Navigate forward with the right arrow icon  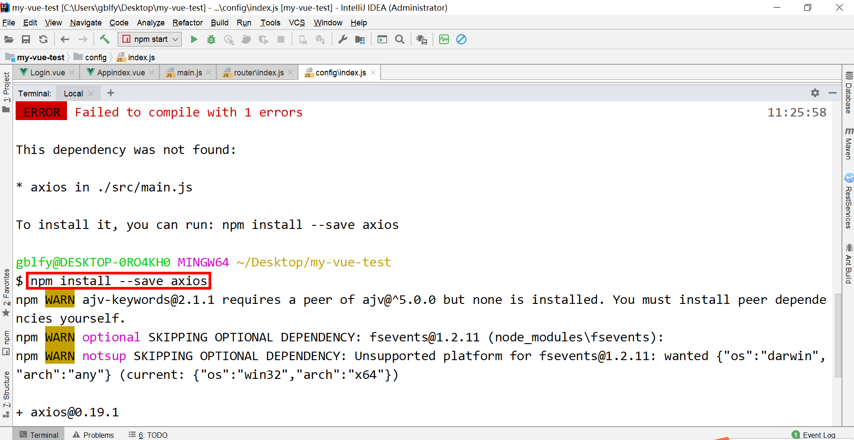click(83, 39)
